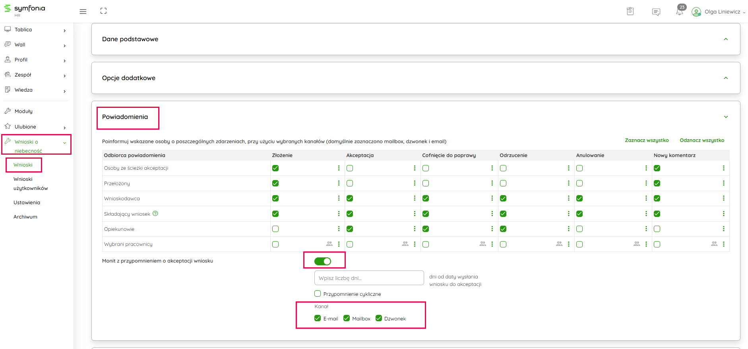Viewport: 748px width, 349px height.
Task: Toggle fullscreen mode icon
Action: click(103, 11)
